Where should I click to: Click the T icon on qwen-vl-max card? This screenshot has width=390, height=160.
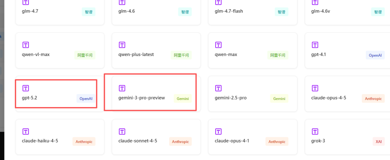point(26,45)
